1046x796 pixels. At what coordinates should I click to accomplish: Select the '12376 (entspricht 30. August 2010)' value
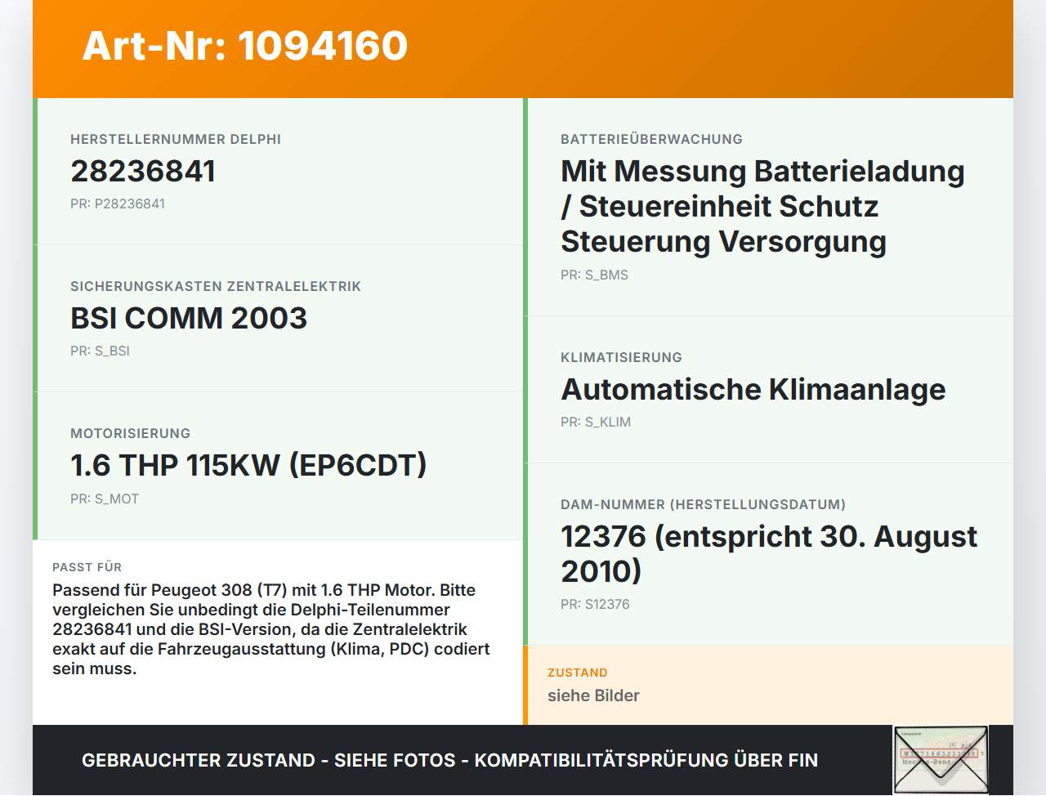pos(769,554)
